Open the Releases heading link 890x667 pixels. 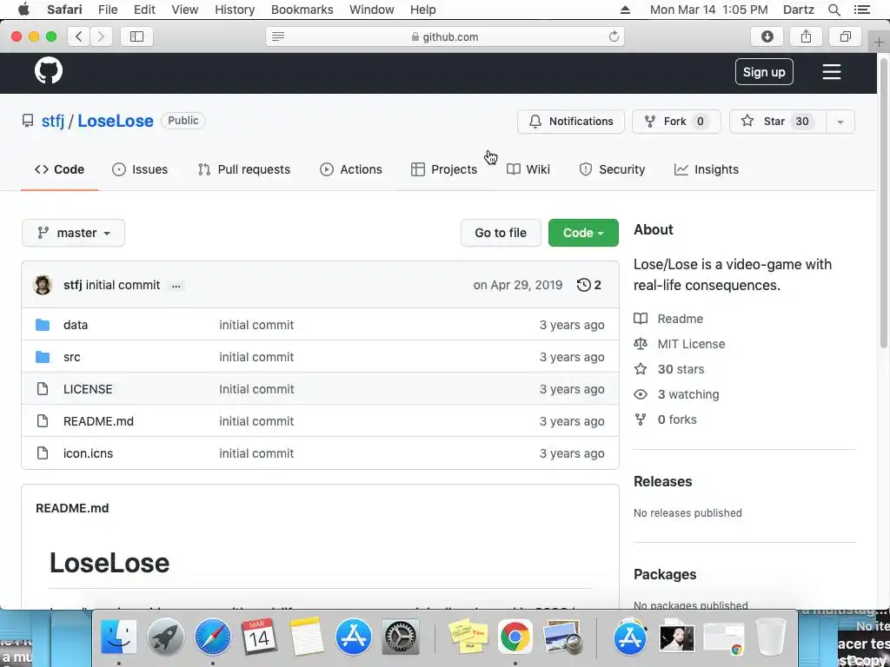[x=662, y=481]
